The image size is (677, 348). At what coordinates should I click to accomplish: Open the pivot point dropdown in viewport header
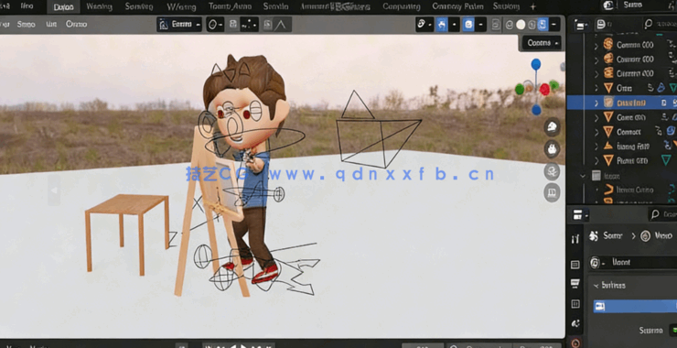click(x=215, y=25)
